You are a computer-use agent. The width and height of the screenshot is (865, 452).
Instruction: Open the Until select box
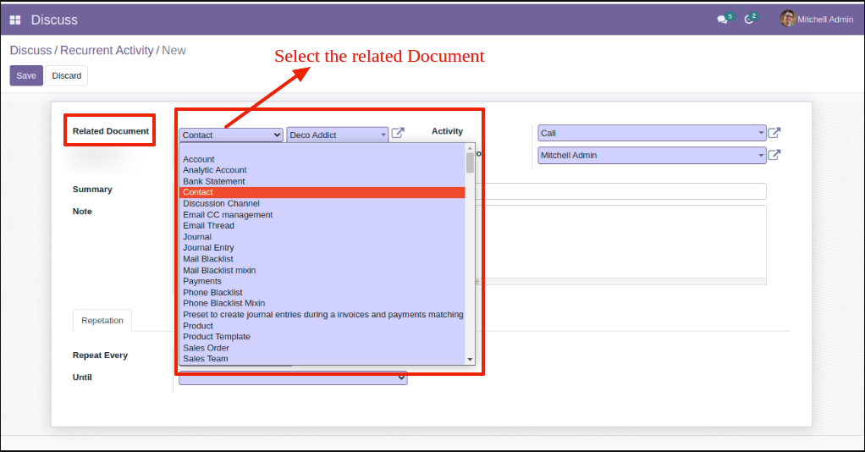[x=293, y=378]
